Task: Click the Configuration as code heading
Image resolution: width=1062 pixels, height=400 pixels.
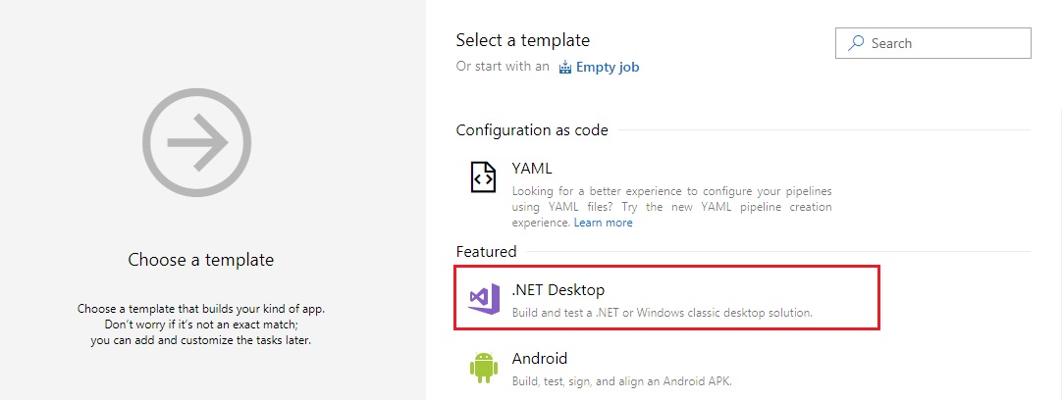Action: click(532, 130)
